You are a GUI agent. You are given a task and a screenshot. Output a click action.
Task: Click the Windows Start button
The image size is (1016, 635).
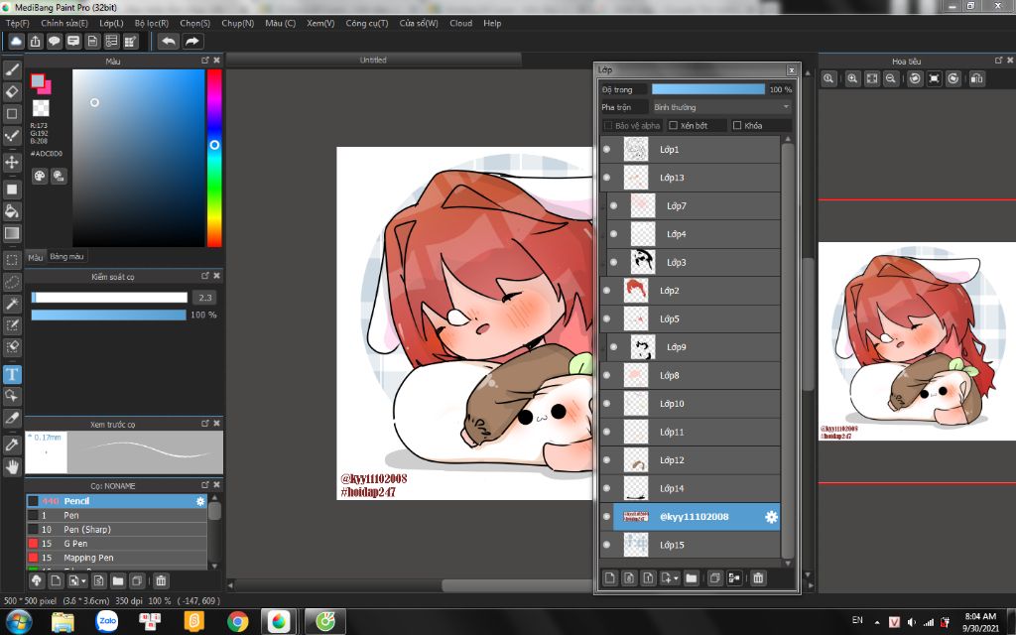click(18, 621)
